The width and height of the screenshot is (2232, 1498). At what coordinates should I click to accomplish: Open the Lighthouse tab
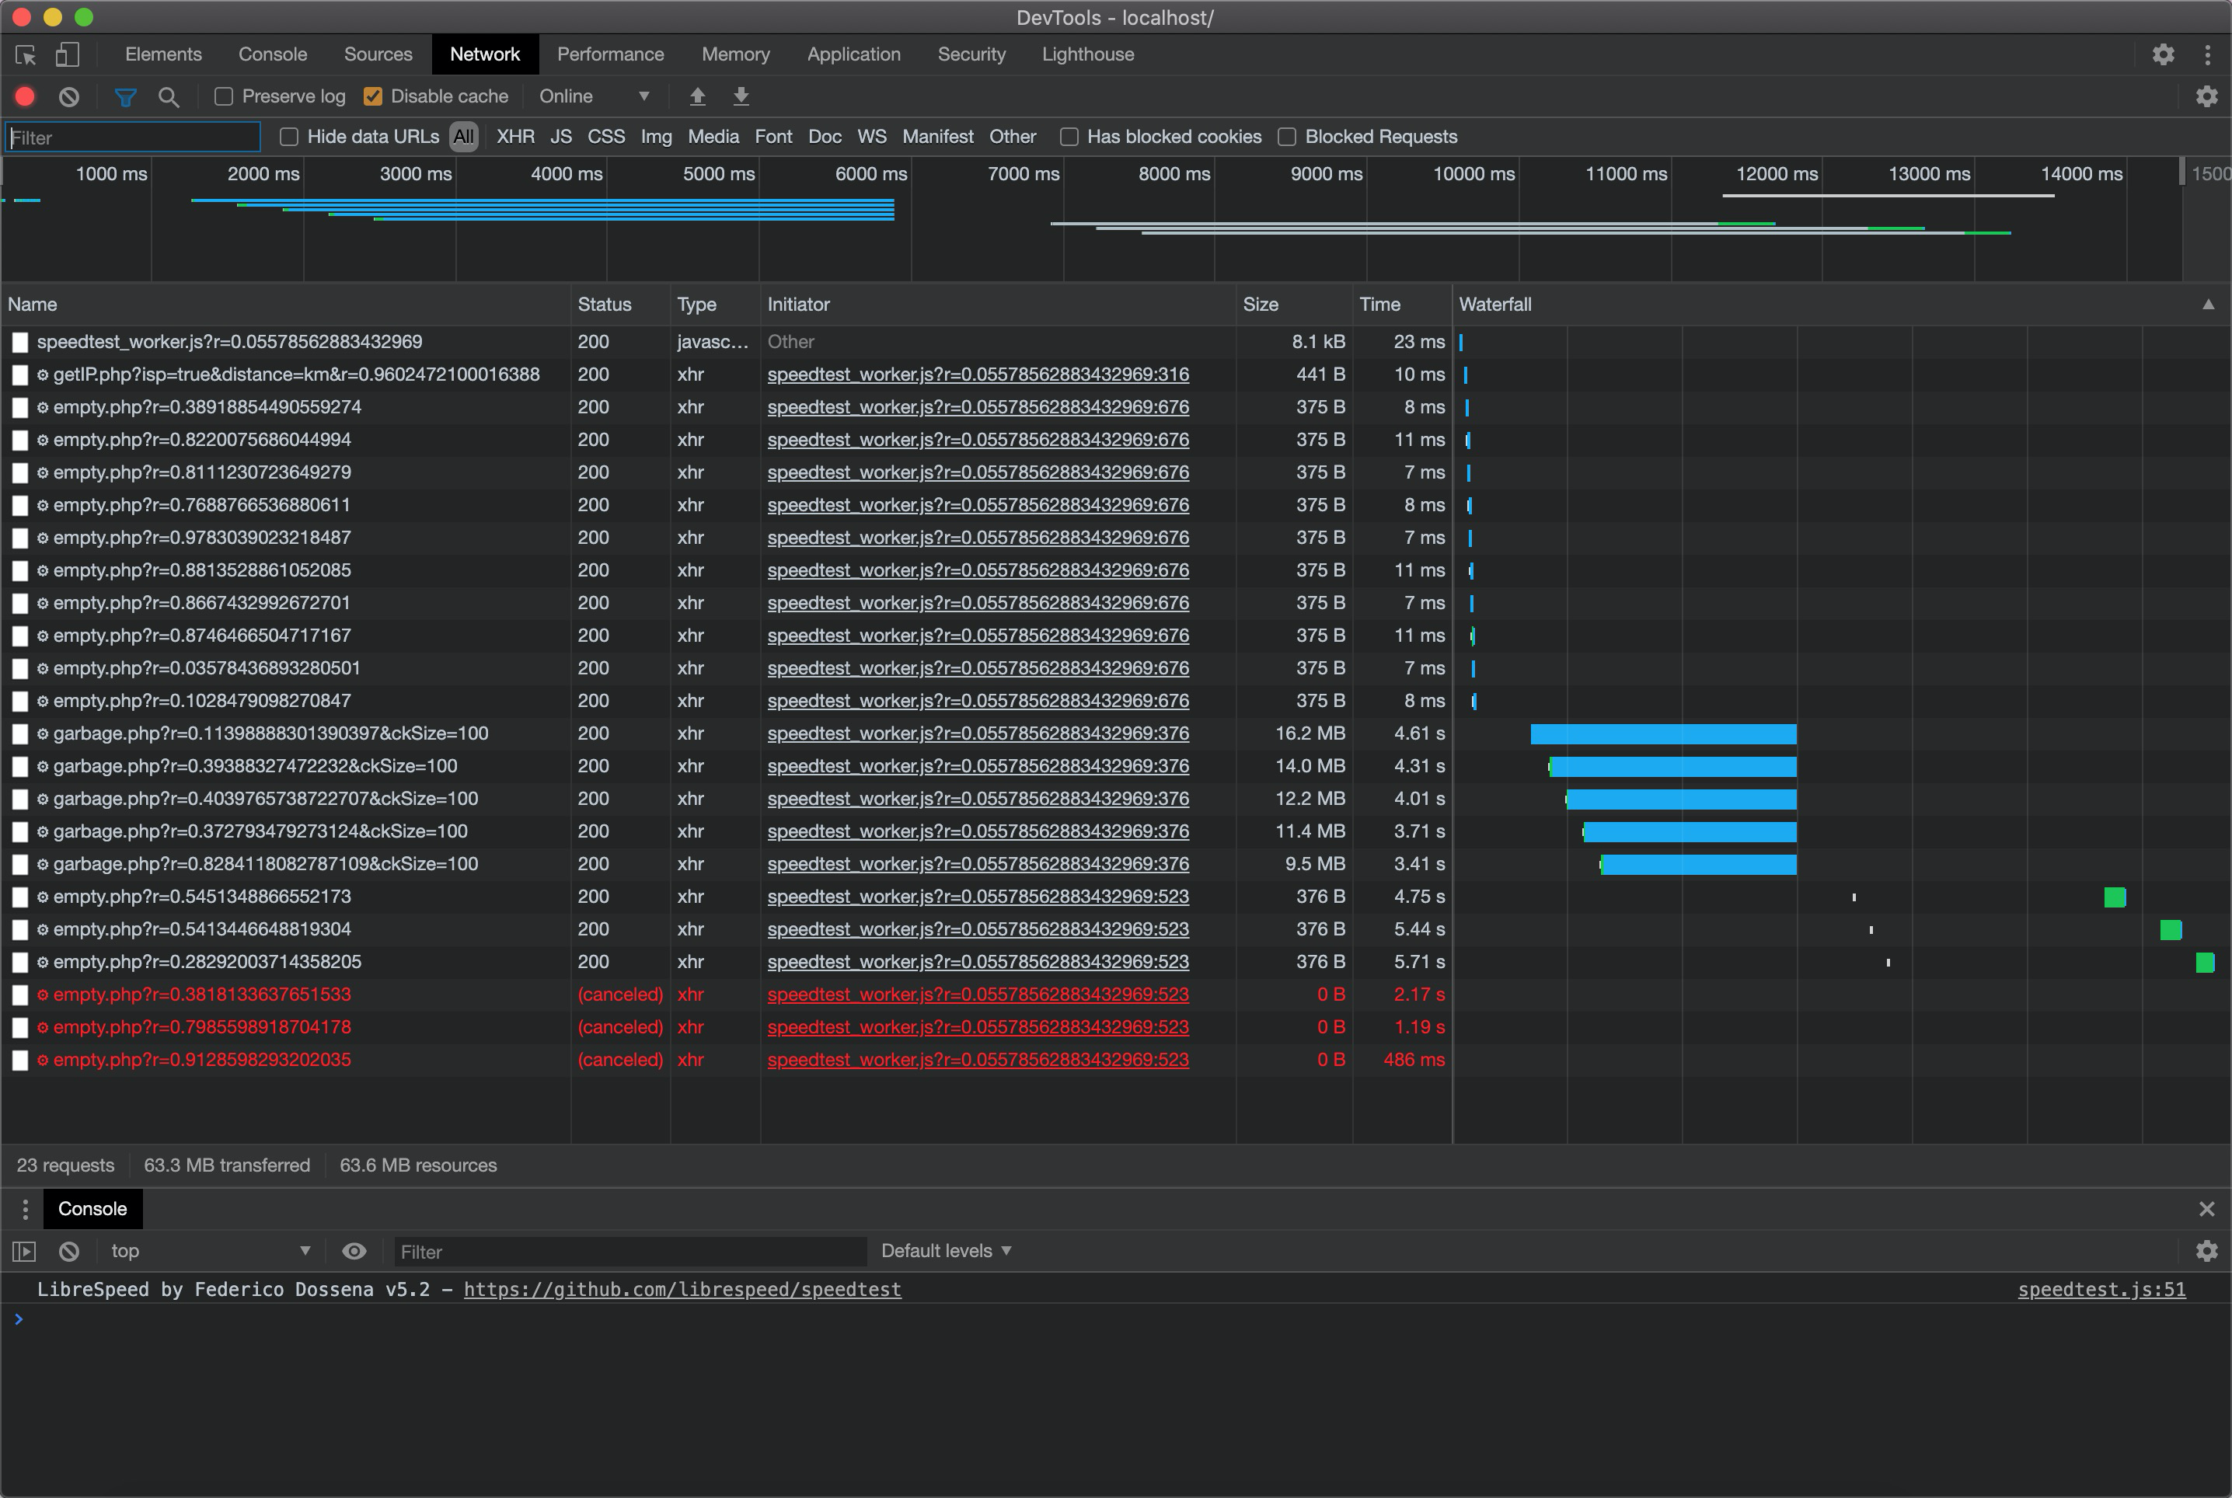(1087, 54)
